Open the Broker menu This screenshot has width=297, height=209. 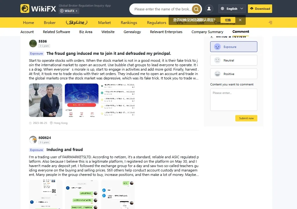[50, 23]
